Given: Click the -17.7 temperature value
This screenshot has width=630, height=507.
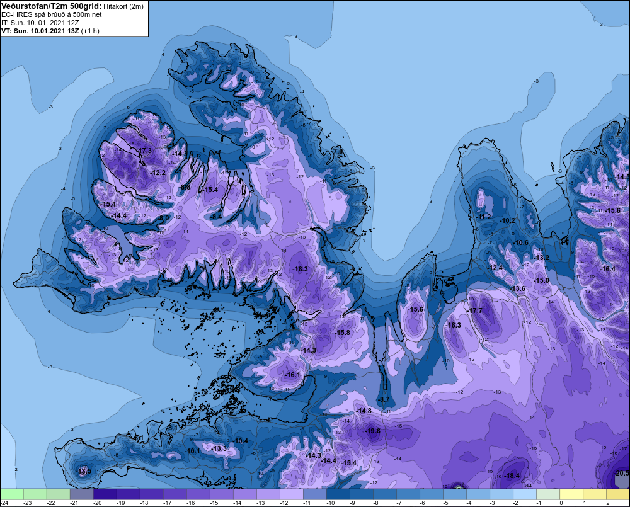Looking at the screenshot, I should click(475, 310).
